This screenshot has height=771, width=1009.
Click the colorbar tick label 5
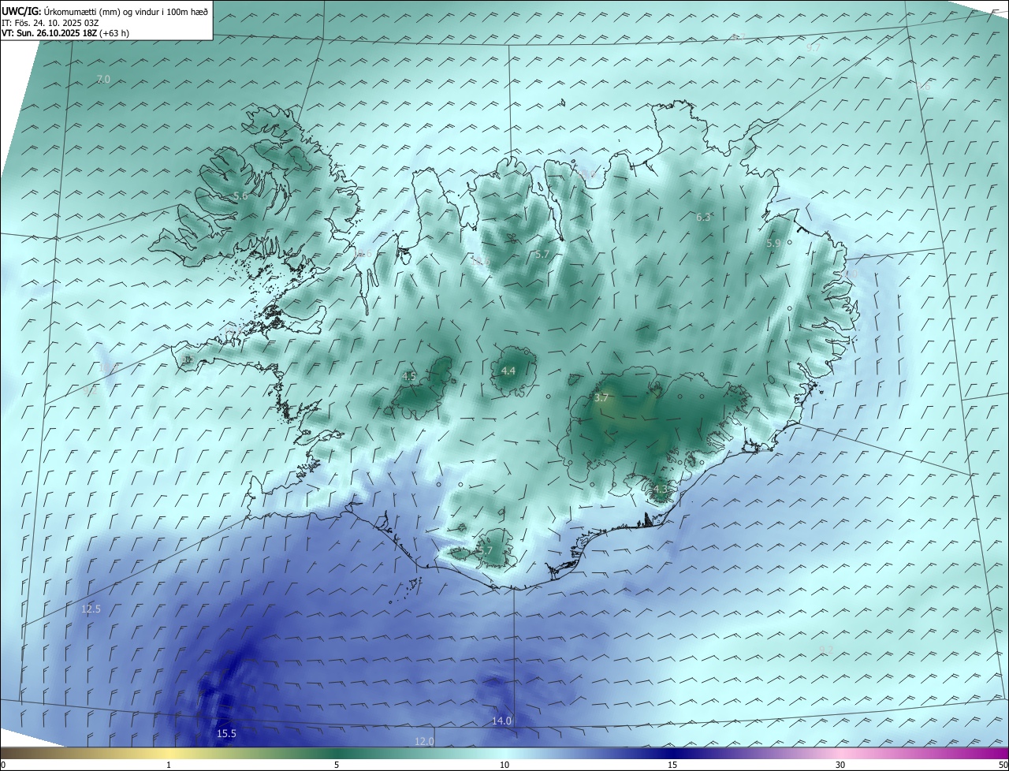pos(337,765)
